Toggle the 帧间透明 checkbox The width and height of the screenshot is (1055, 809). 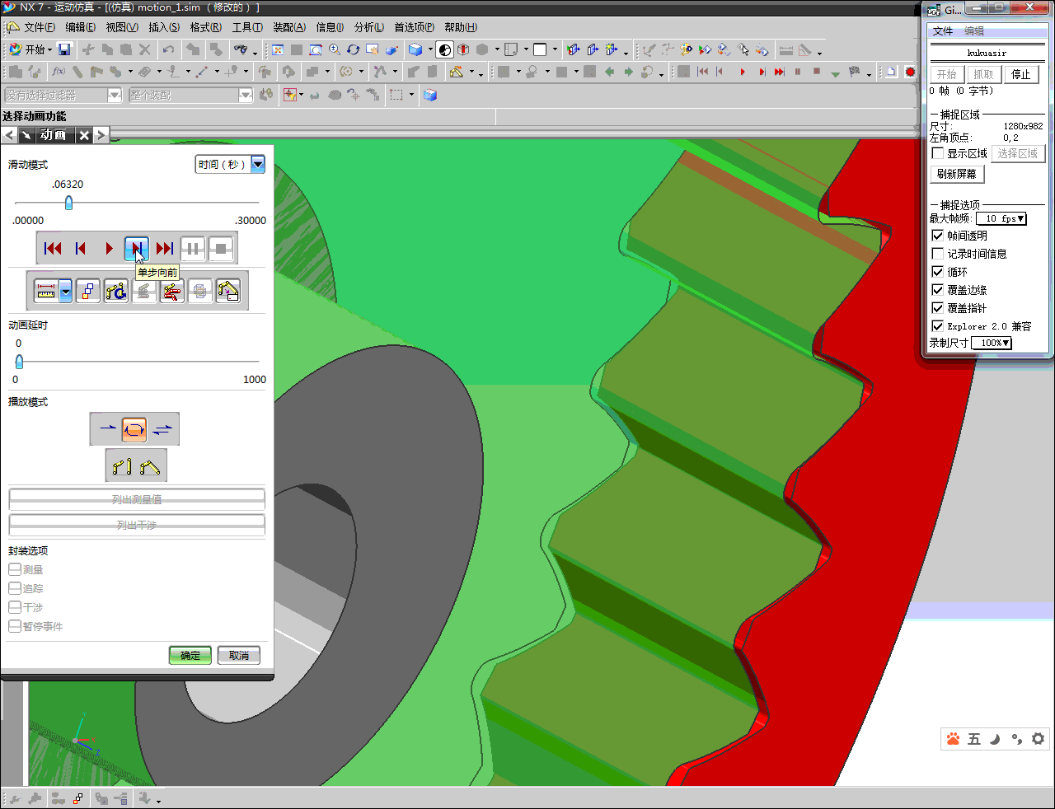pyautogui.click(x=937, y=236)
